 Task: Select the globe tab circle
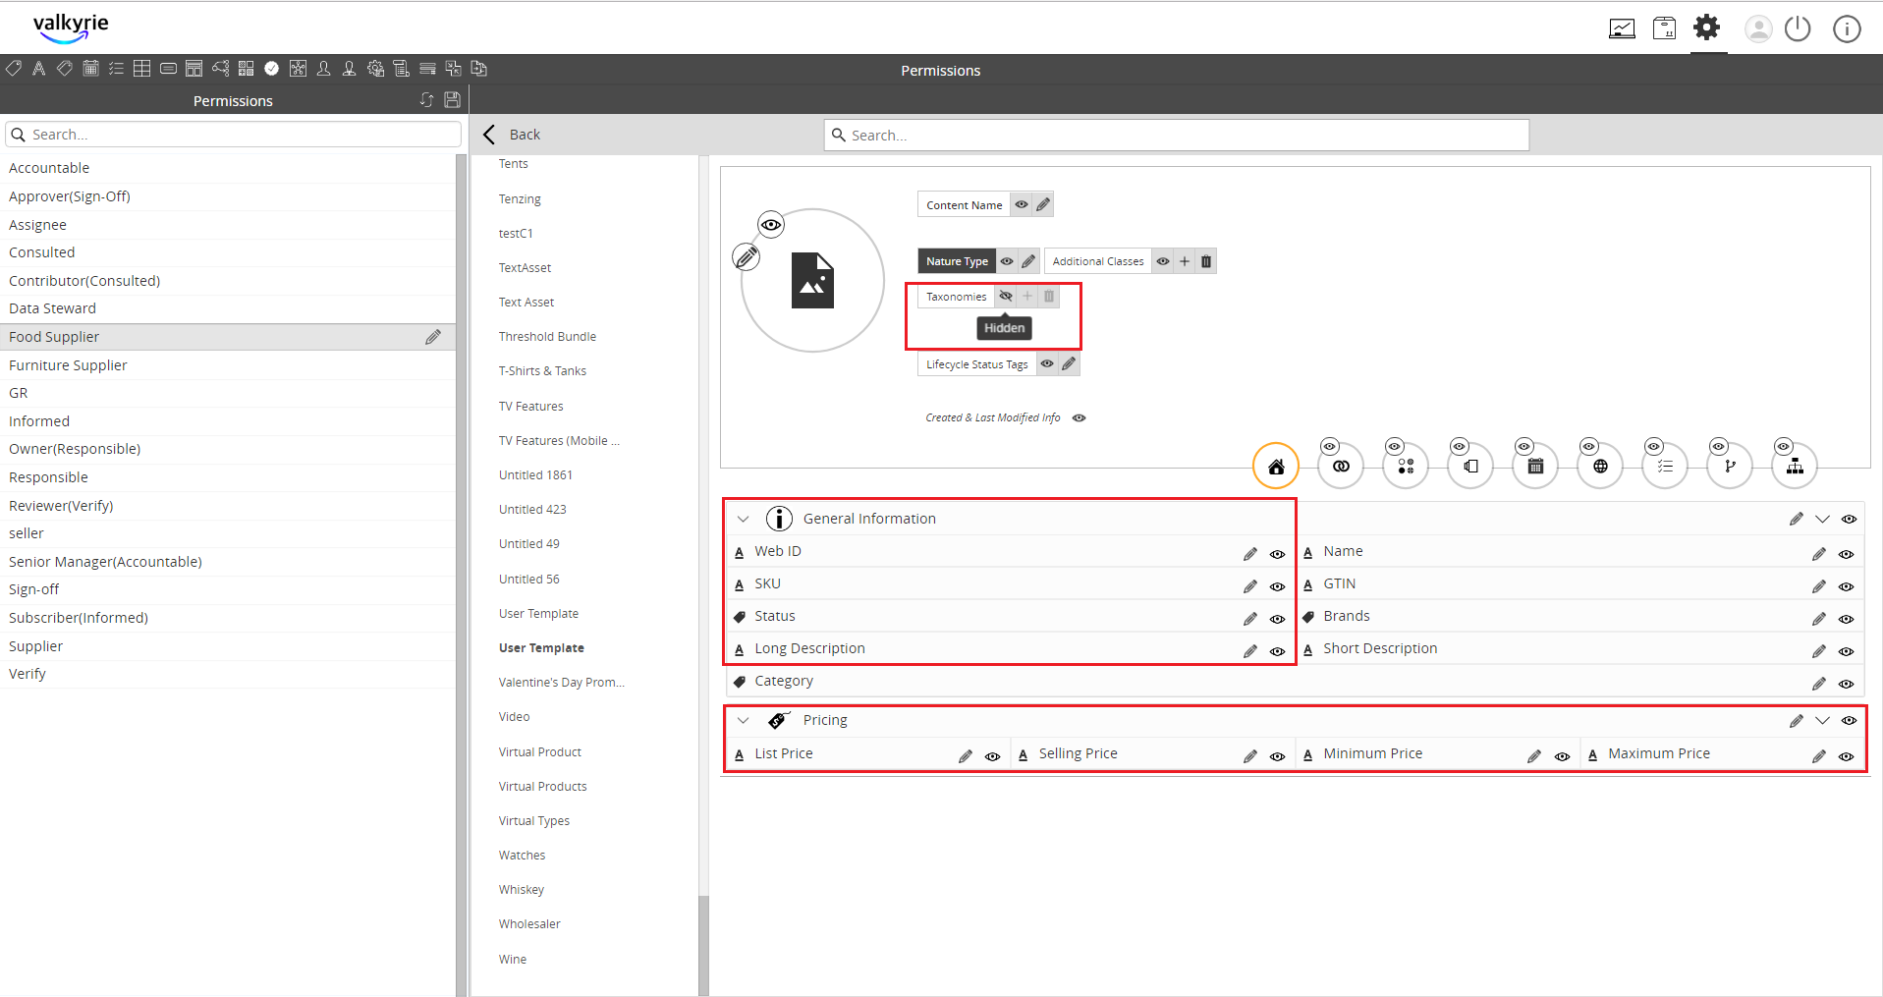coord(1600,467)
